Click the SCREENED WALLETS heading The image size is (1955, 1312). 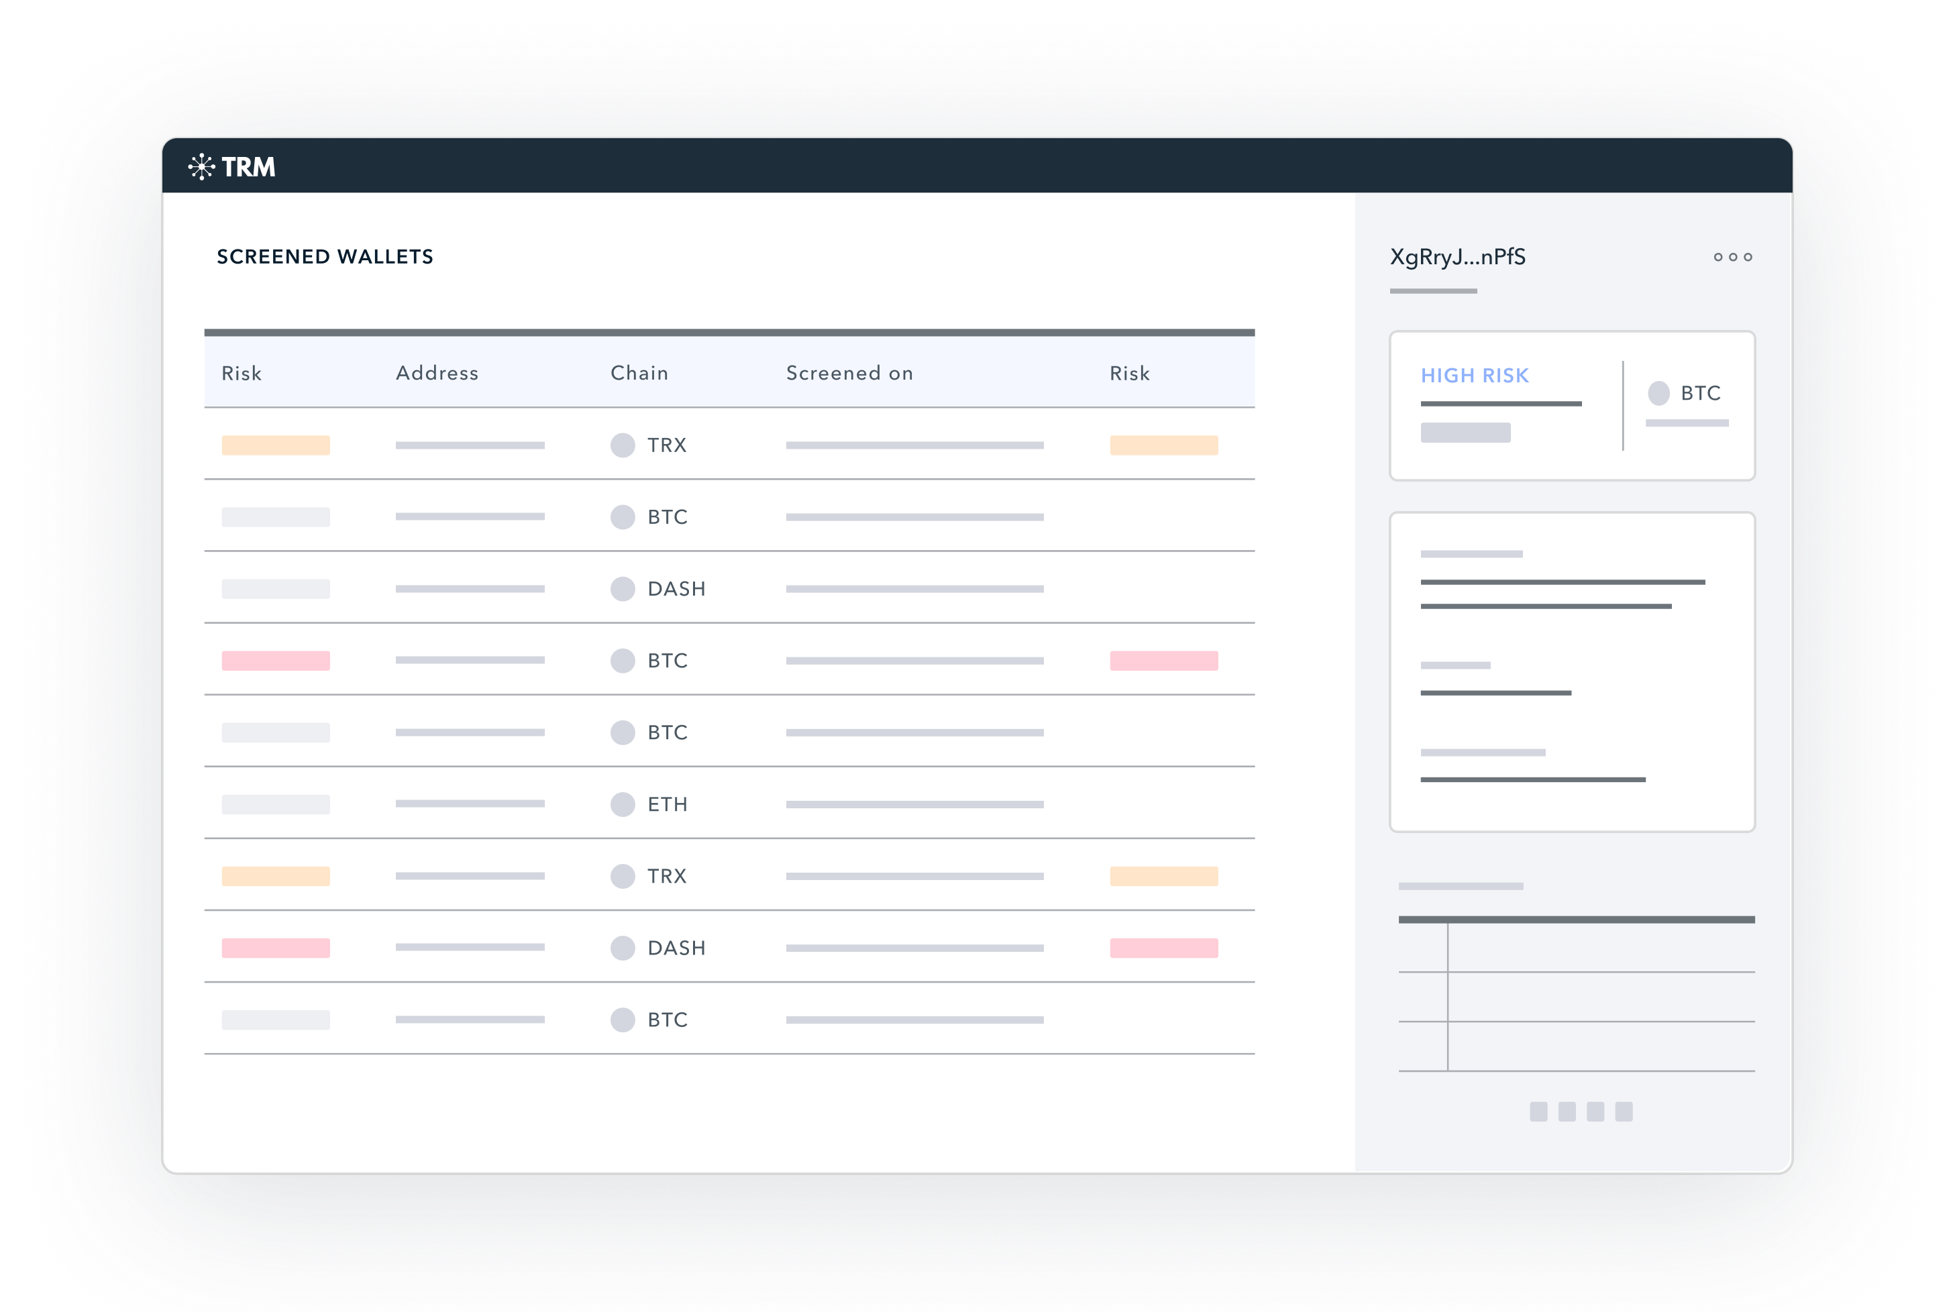click(325, 257)
